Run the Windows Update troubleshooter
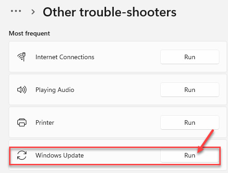The width and height of the screenshot is (228, 173). tap(190, 155)
